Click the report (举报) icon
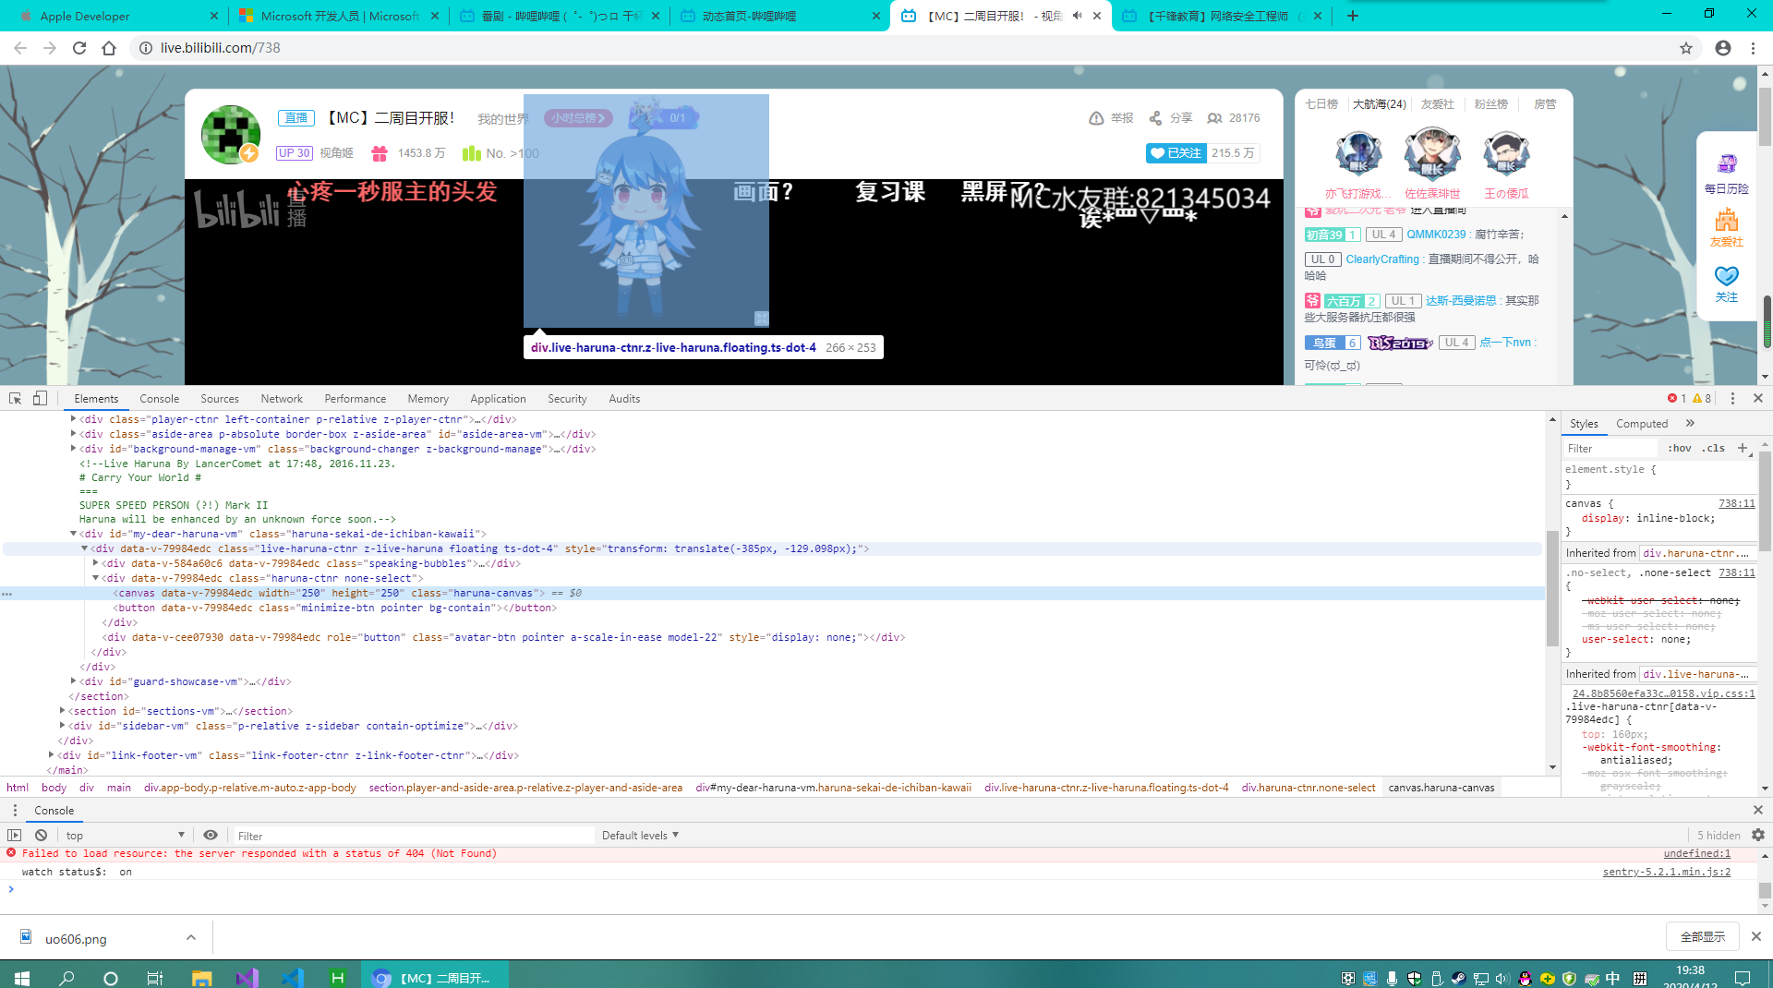 (x=1096, y=118)
